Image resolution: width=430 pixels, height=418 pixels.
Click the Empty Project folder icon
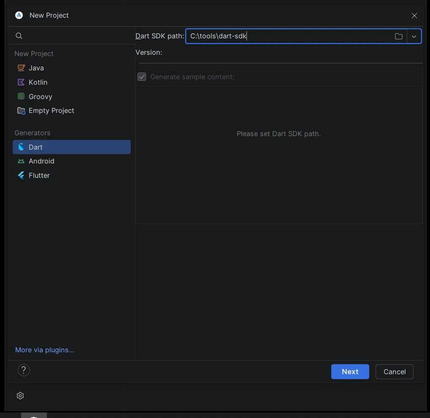click(x=21, y=111)
